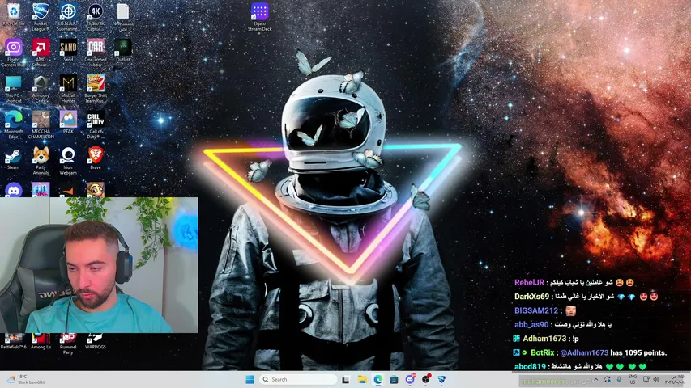Click the DarkXs69 chat message
691x388 pixels.
(586, 297)
